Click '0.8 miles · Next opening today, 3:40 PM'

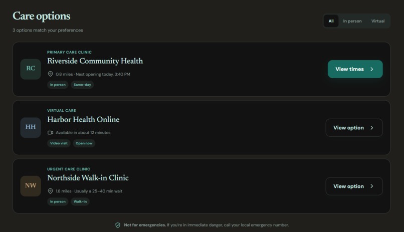pos(93,74)
